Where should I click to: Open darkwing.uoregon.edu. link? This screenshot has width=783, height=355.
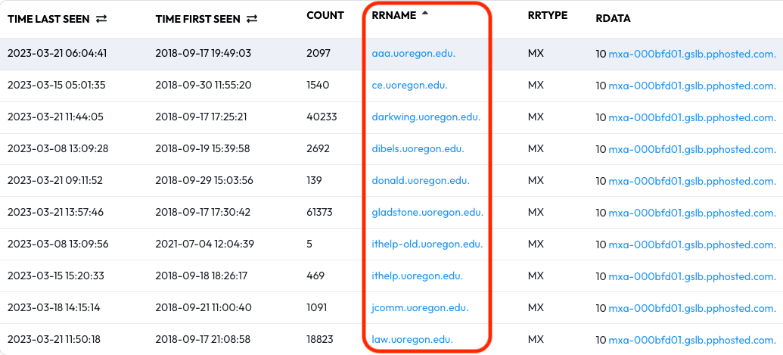426,117
